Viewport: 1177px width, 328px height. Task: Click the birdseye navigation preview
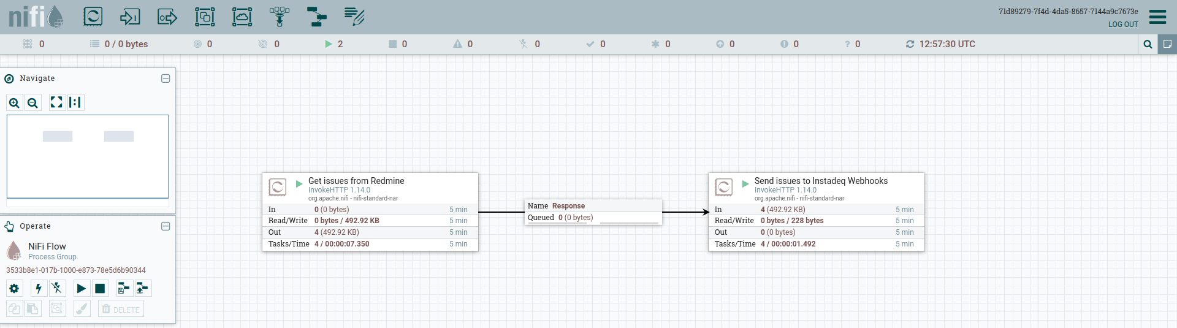click(88, 156)
